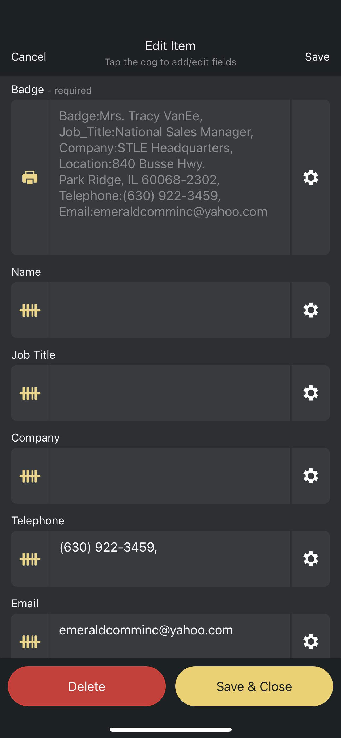Open the cog settings for Job Title

(311, 393)
